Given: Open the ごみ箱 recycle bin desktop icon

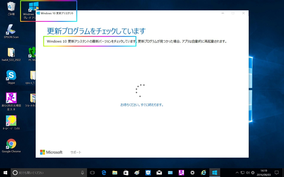Looking at the screenshot, I should [x=11, y=8].
